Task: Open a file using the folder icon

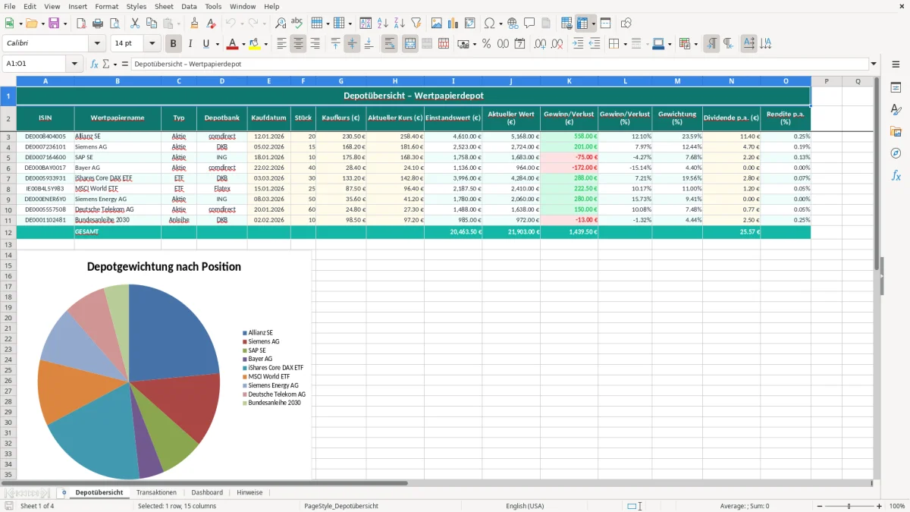Action: click(31, 24)
